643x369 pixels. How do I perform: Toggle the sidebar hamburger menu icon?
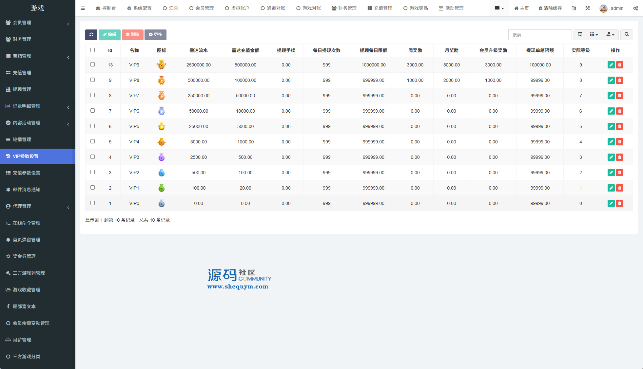[x=83, y=8]
